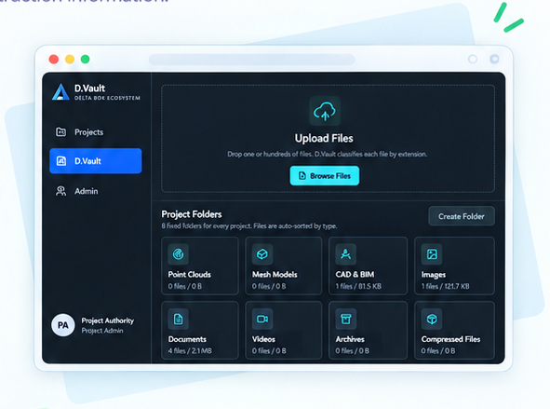Click the Admin user icon in sidebar

[x=61, y=191]
